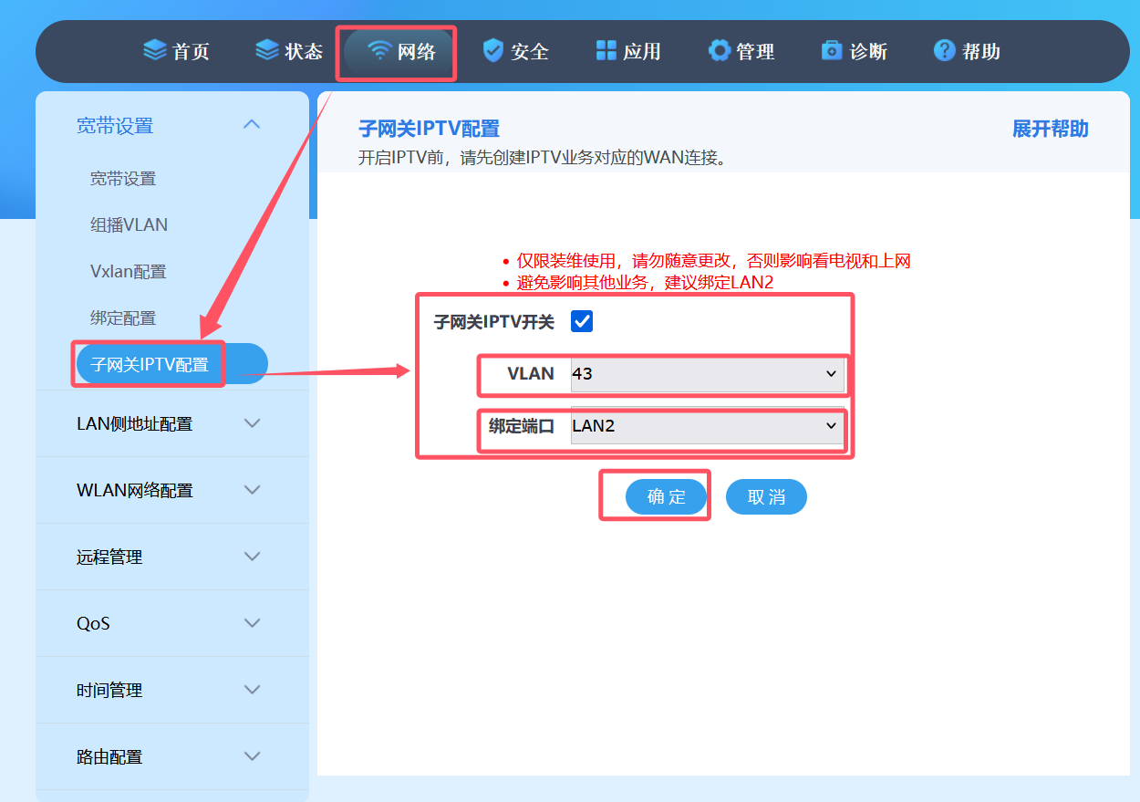Viewport: 1140px width, 802px height.
Task: Click the 展开帮助 link
Action: click(1051, 129)
